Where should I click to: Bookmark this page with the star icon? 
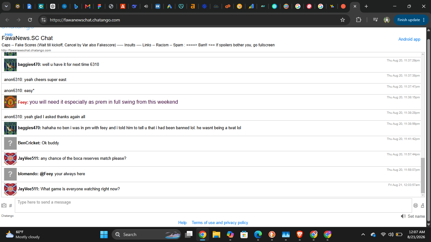[343, 20]
